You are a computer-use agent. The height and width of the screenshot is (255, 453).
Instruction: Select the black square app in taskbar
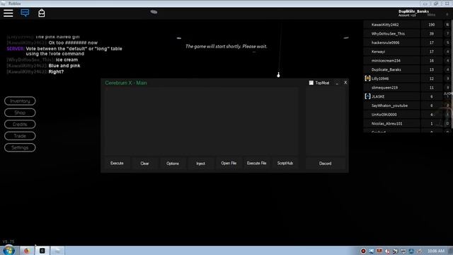point(42,251)
